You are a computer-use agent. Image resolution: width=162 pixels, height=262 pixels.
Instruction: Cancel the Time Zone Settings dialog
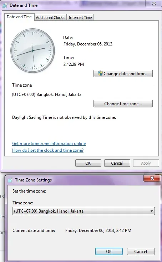(x=141, y=252)
